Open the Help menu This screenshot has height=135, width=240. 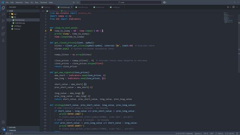(x=51, y=3)
